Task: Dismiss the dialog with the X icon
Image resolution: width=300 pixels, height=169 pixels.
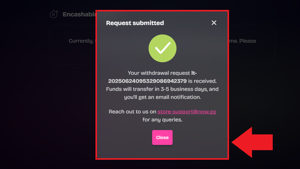Action: [214, 23]
